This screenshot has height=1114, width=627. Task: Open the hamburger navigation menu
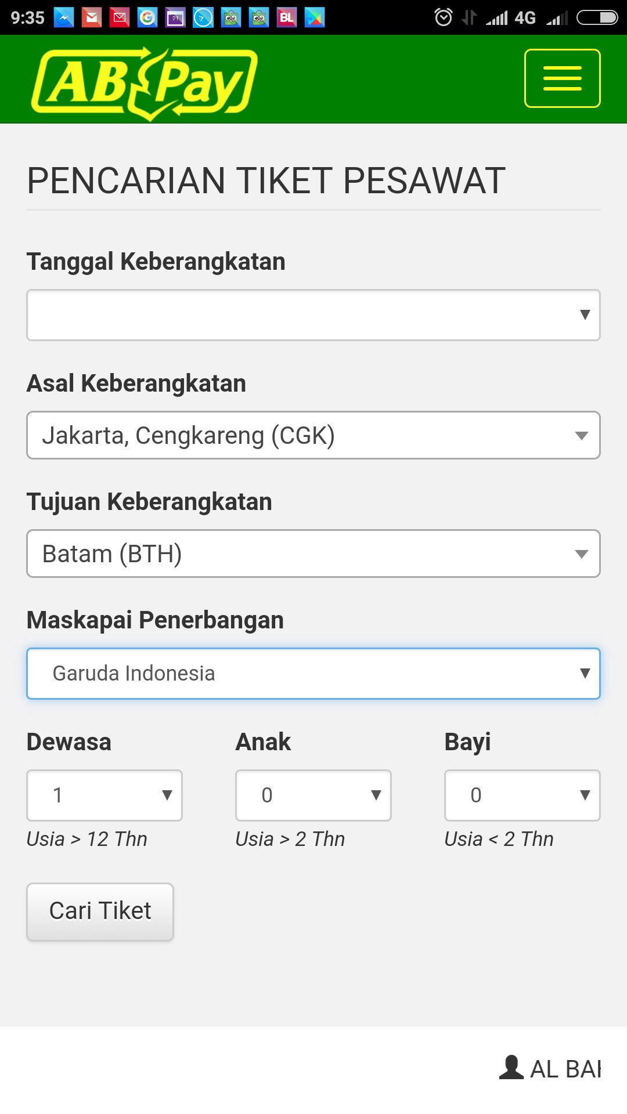point(562,78)
